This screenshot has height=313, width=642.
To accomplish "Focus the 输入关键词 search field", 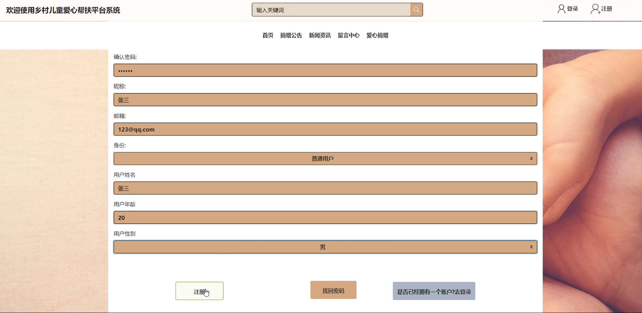I will [331, 10].
